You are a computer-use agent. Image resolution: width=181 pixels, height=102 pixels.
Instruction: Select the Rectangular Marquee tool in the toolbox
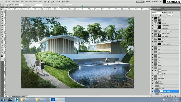coord(2,12)
